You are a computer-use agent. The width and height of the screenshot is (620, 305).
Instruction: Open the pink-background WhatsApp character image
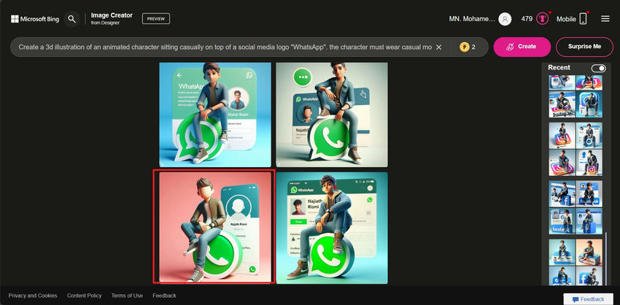215,228
